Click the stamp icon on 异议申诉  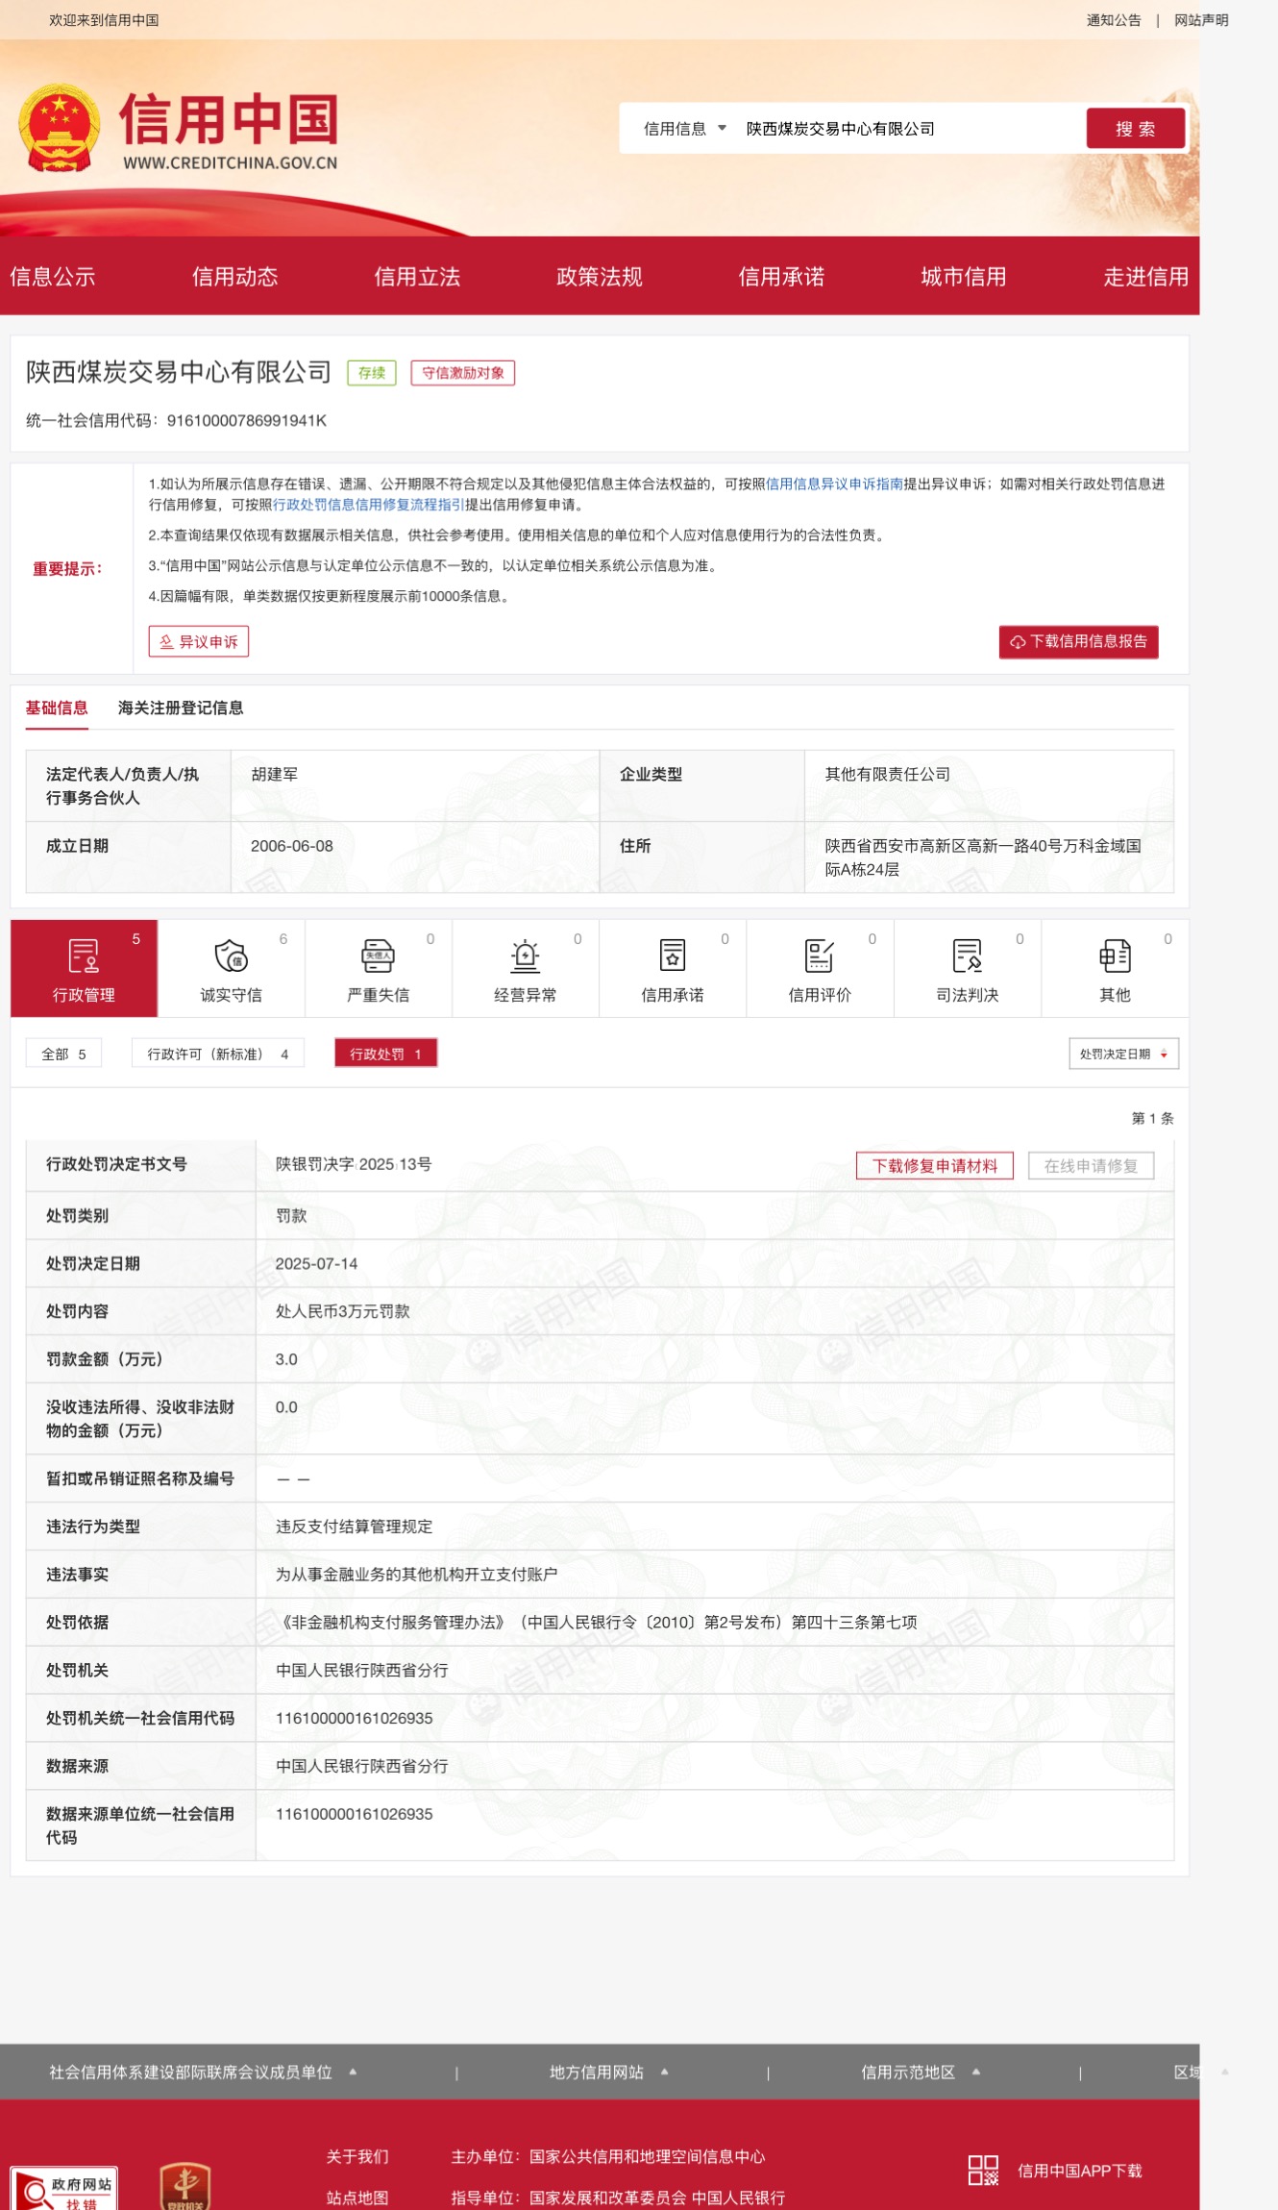point(166,642)
